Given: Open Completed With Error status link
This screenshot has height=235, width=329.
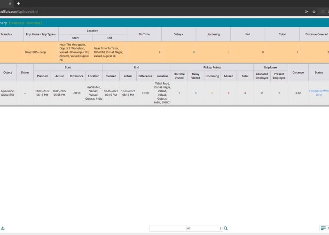Looking at the screenshot, I should [x=319, y=93].
